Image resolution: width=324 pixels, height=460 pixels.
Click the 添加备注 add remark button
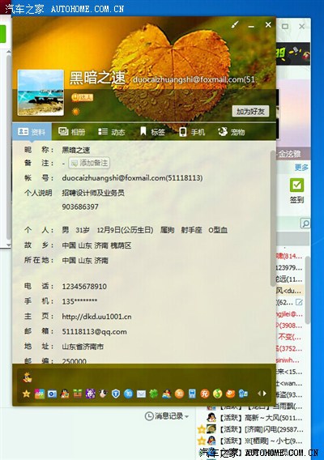coord(89,163)
